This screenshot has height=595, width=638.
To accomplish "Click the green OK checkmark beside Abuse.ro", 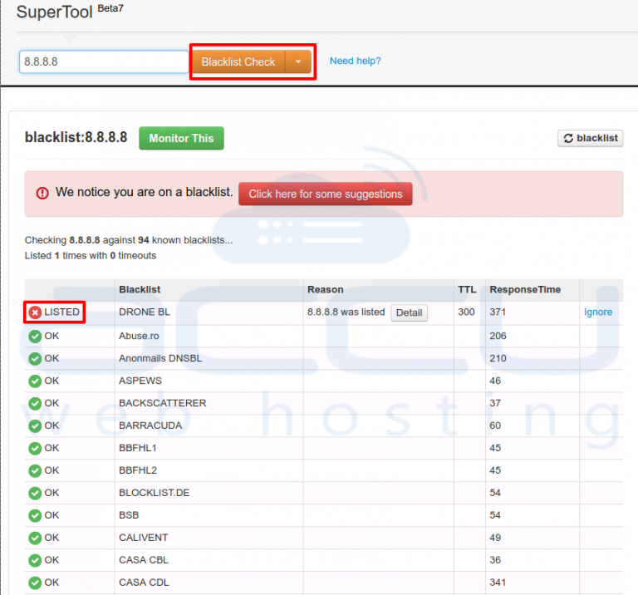I will click(35, 336).
